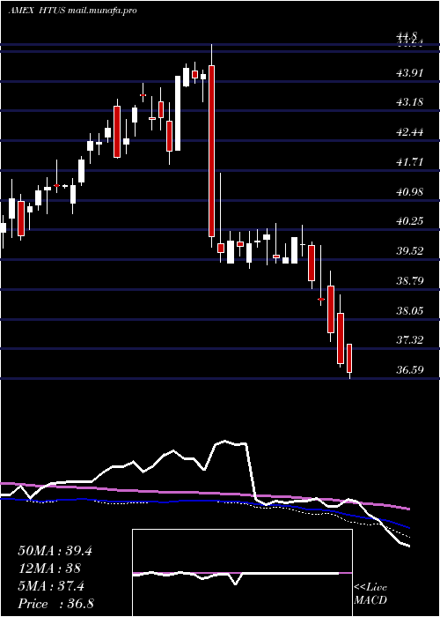The height and width of the screenshot is (617, 440).
Task: Click the '5MA : 37.4' readout
Action: tap(51, 587)
